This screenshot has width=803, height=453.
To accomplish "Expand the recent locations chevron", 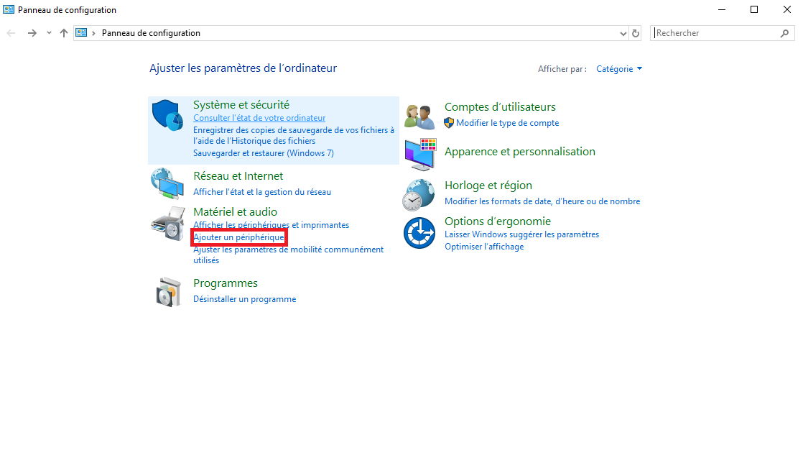I will point(49,33).
